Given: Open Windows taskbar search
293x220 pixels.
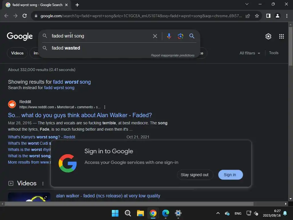Looking at the screenshot, I should coord(128,213).
